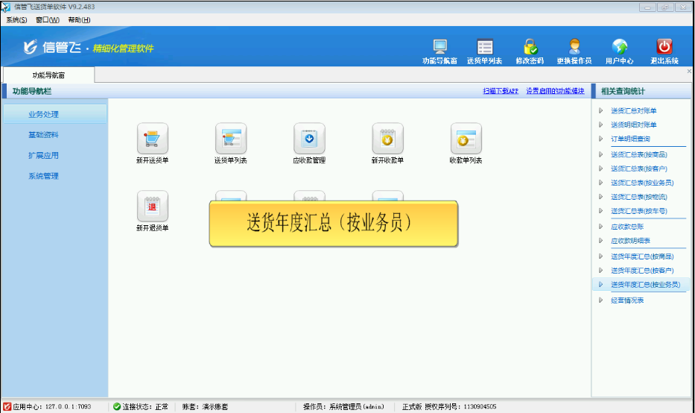Open the 系统(S) menu

point(16,19)
